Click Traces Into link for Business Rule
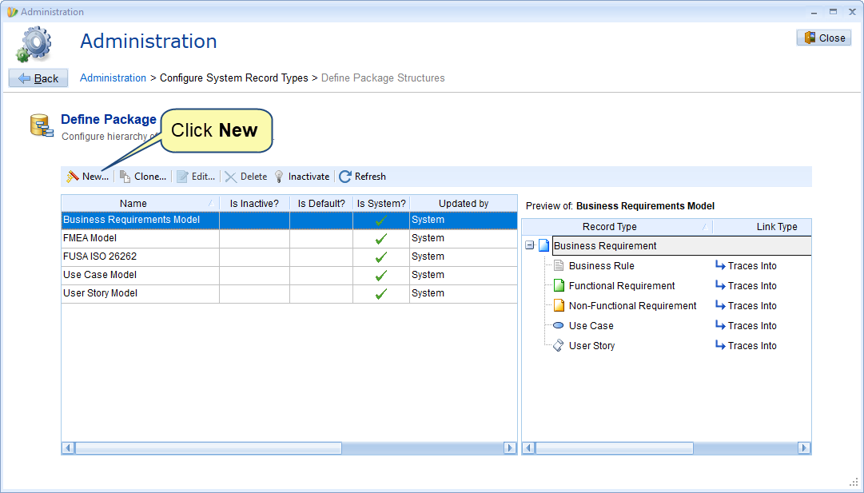 point(746,265)
